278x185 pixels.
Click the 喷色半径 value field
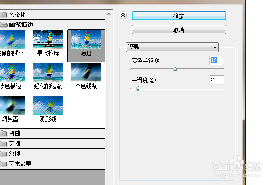[217, 61]
